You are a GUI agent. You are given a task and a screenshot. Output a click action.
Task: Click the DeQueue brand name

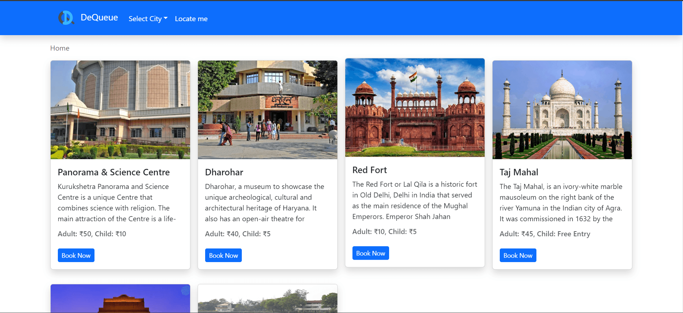[99, 18]
